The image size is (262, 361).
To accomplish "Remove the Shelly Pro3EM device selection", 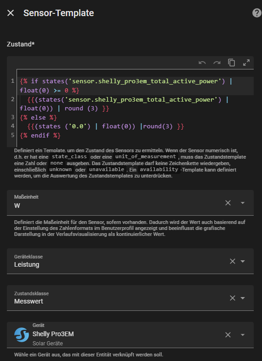I will pos(228,335).
